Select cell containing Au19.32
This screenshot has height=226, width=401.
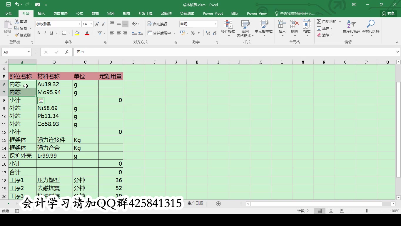[54, 84]
